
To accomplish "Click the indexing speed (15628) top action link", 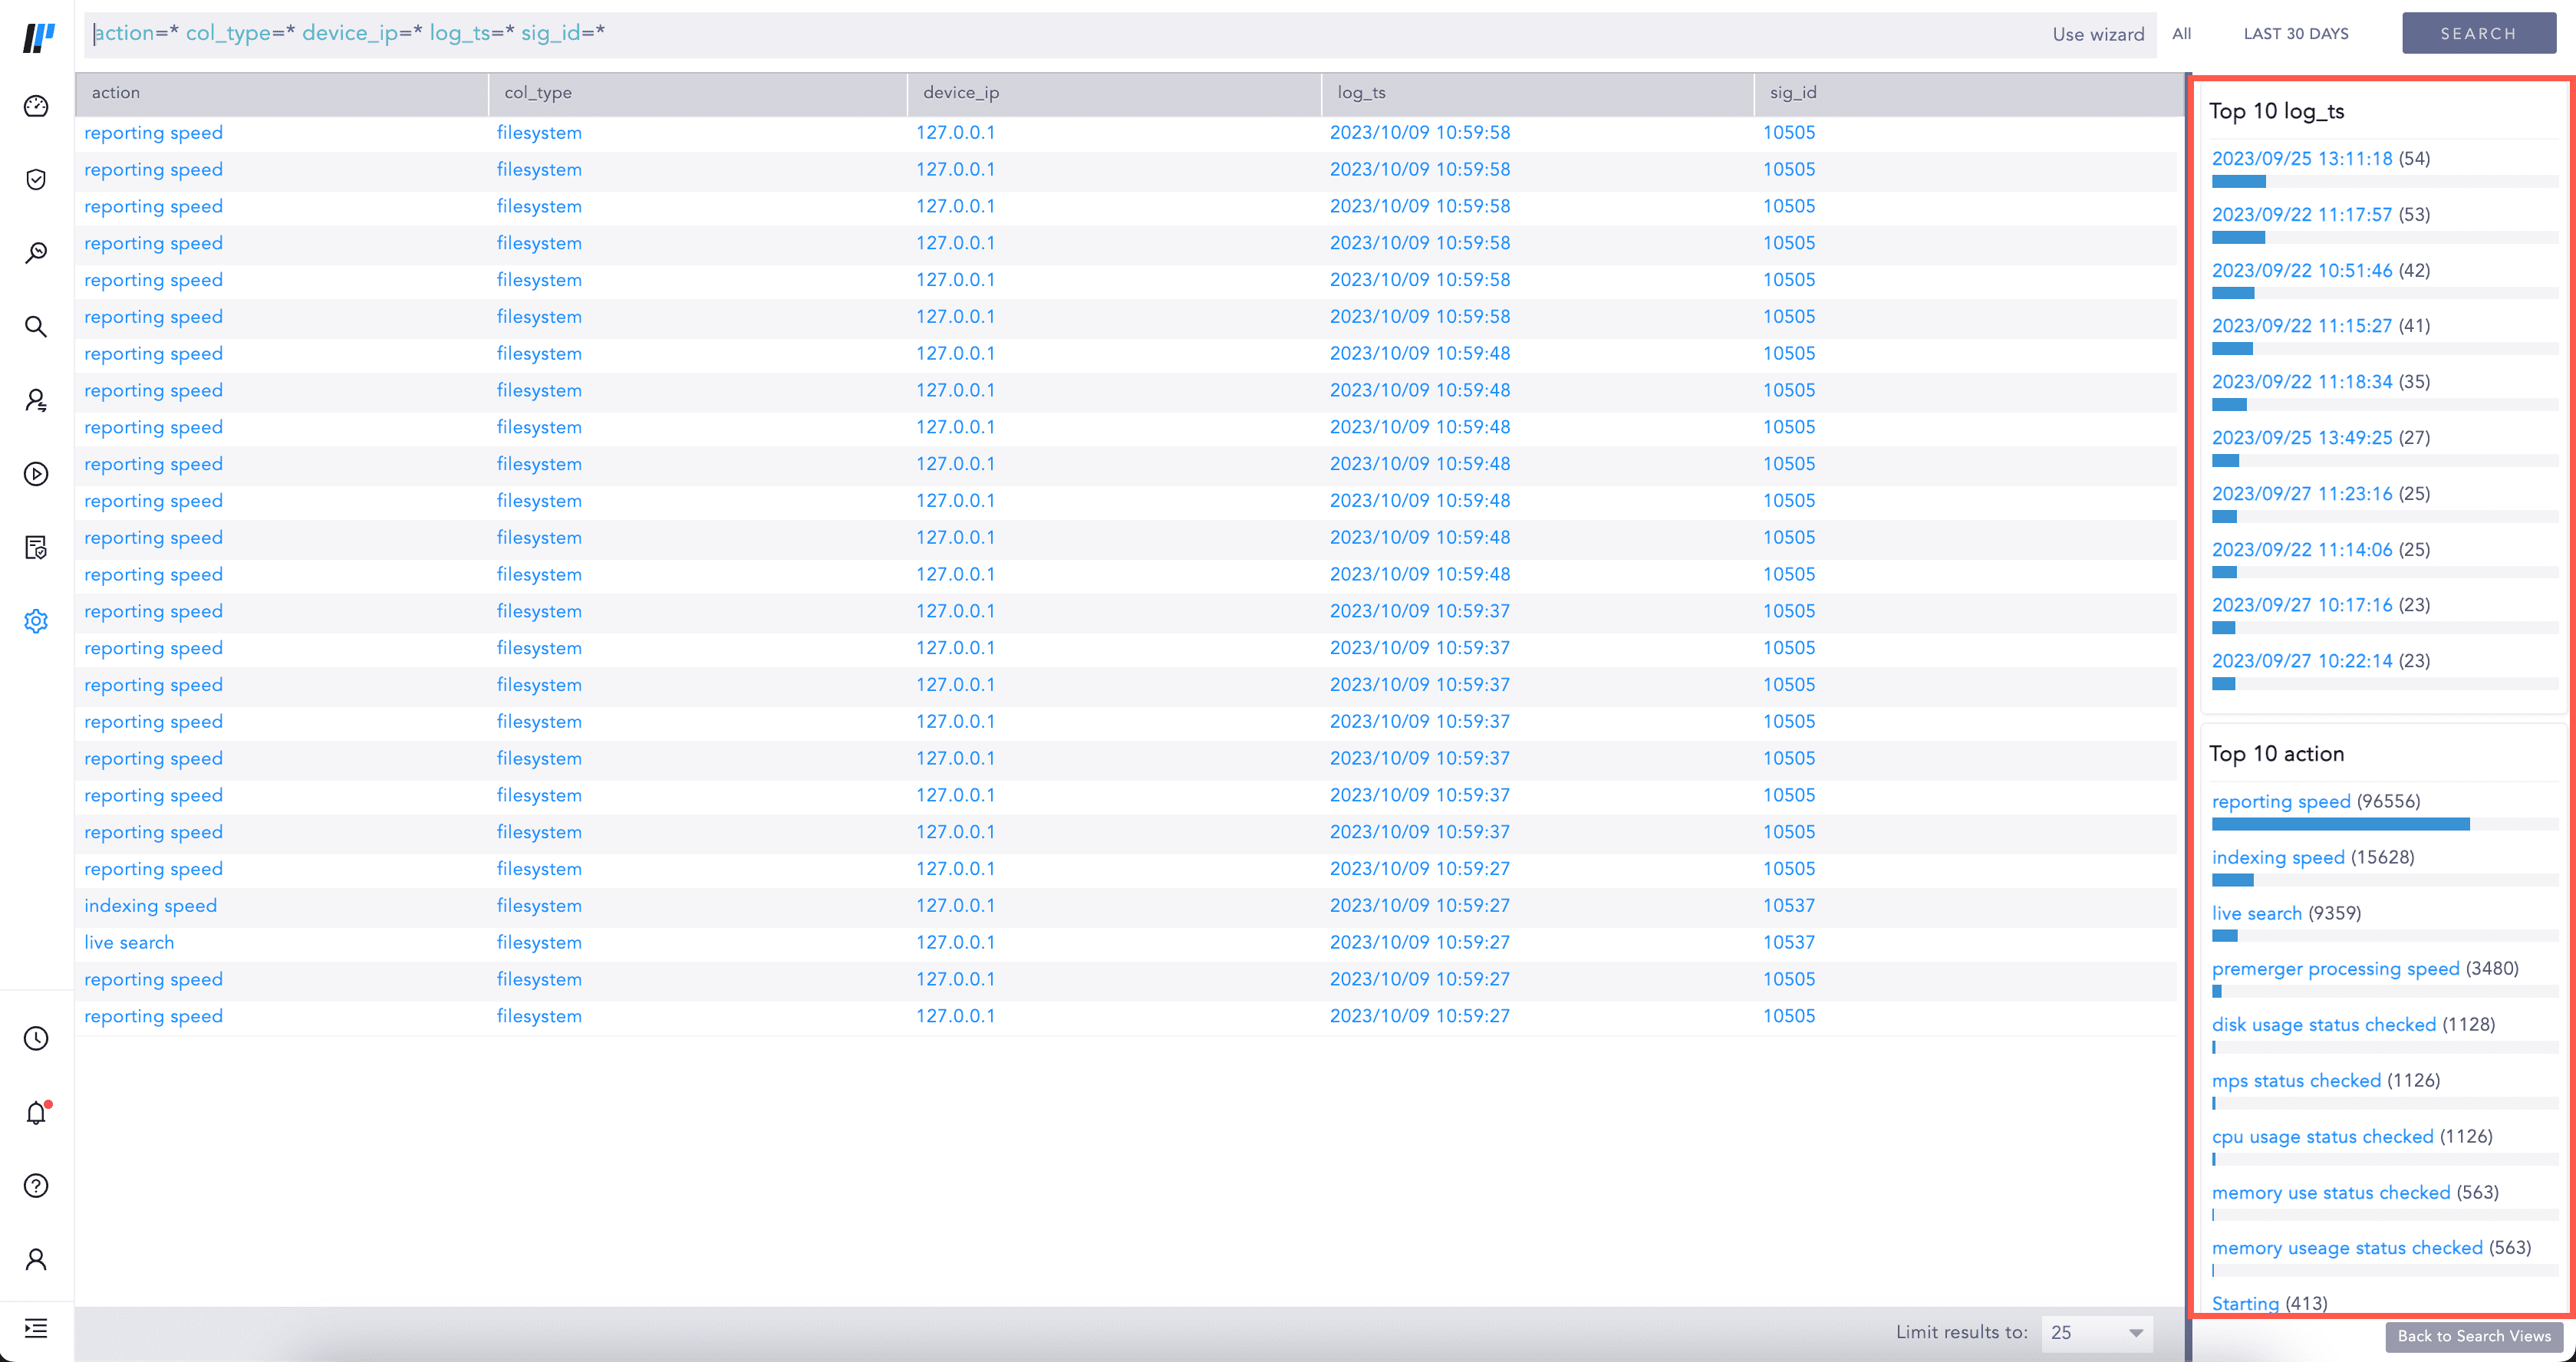I will [x=2277, y=857].
